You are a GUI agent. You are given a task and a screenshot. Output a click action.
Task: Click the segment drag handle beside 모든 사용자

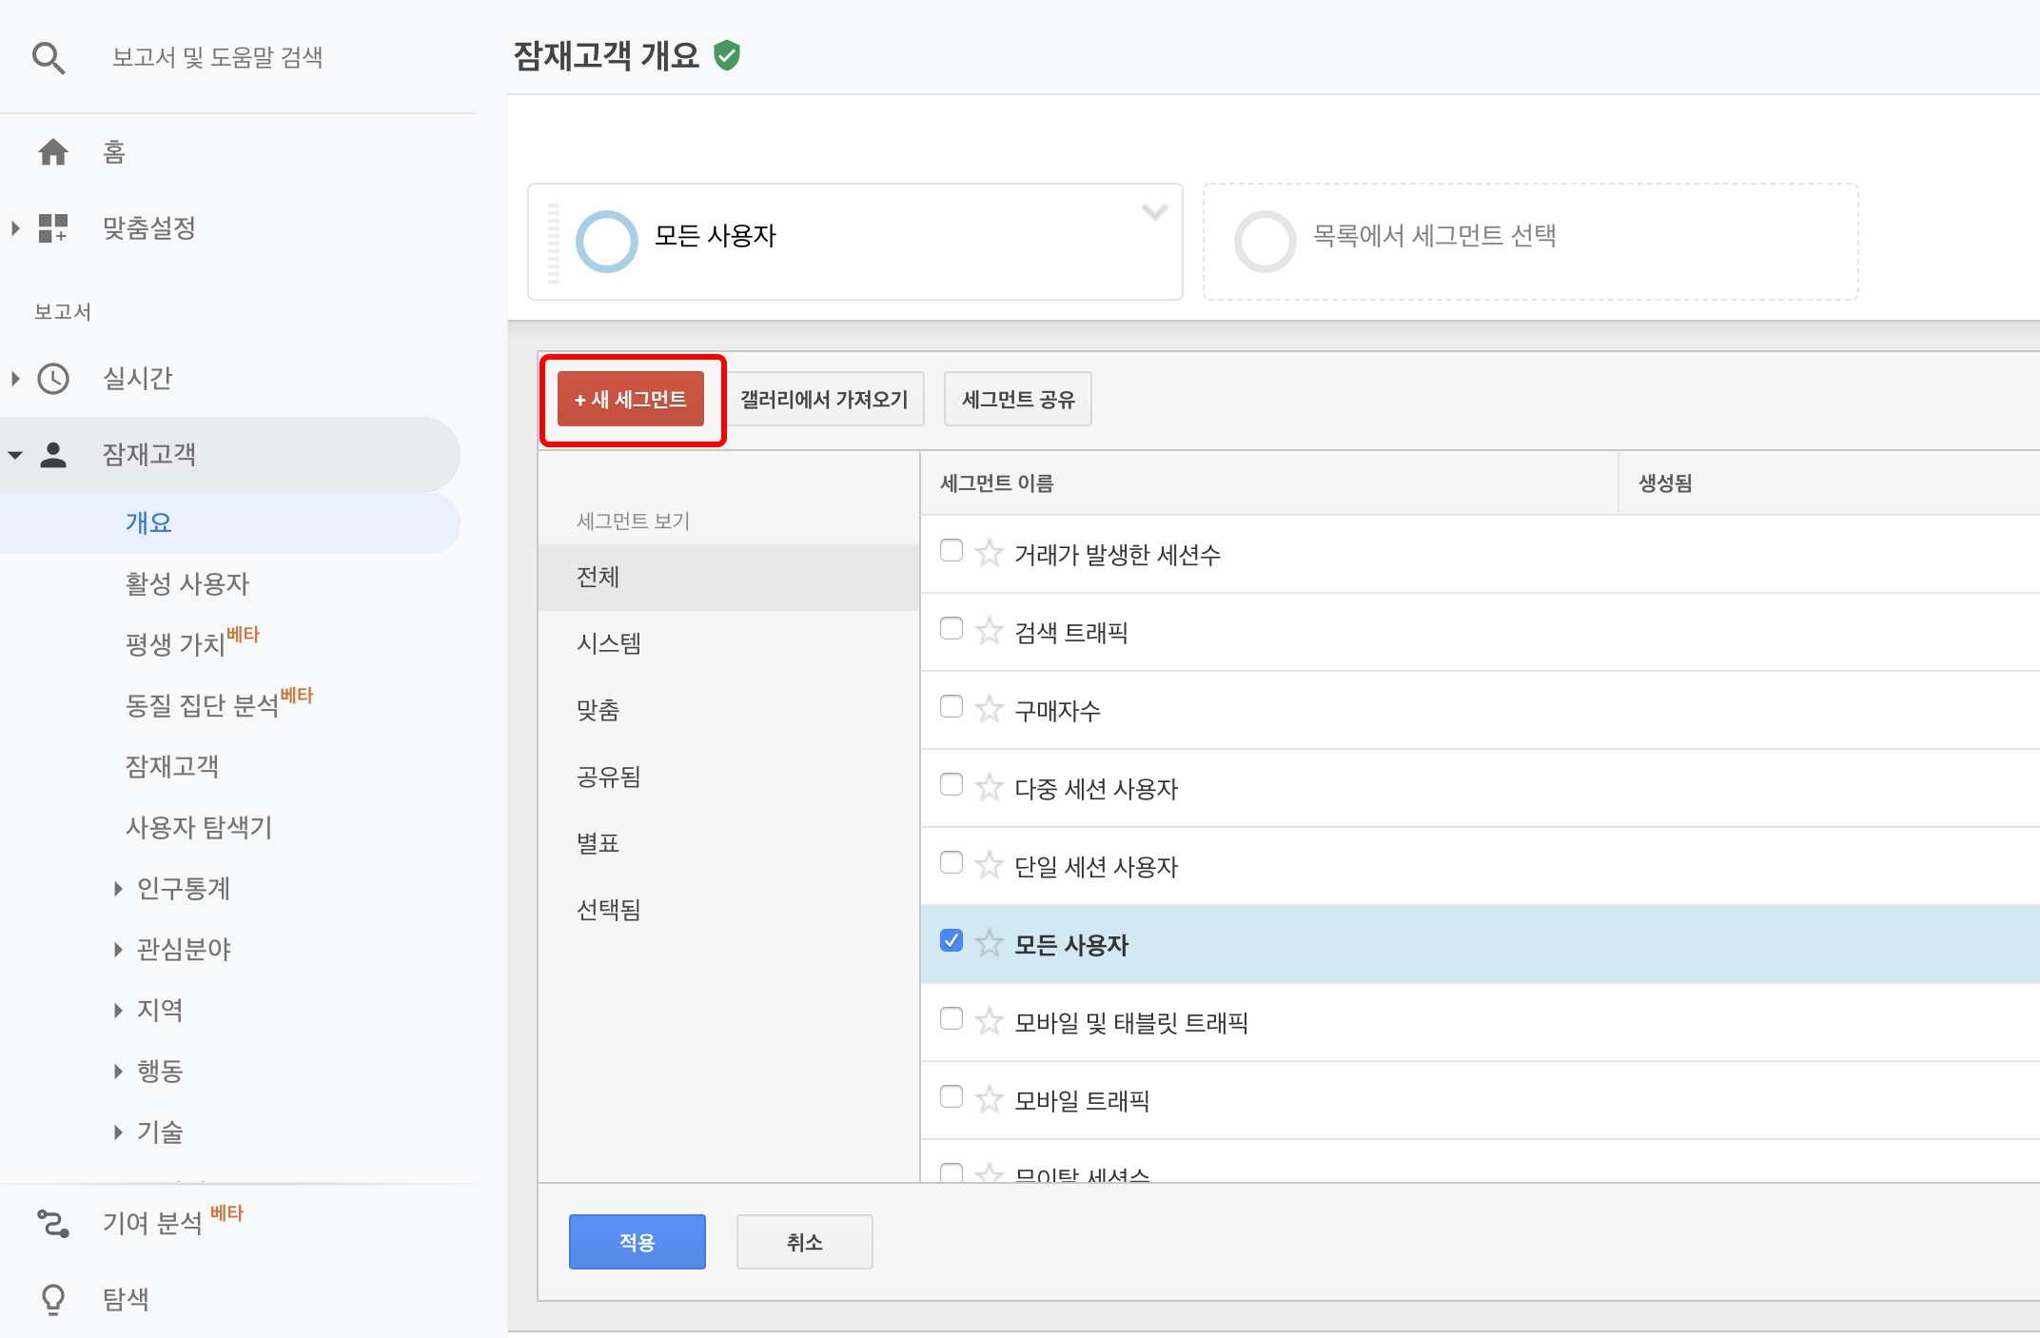coord(554,243)
